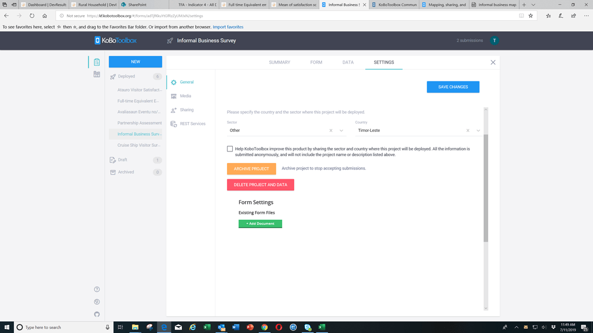
Task: Open the user account avatar marked T
Action: [x=494, y=40]
